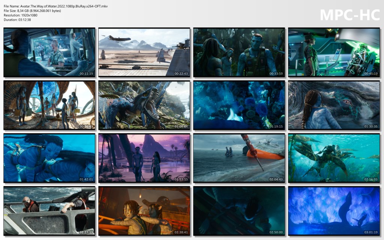Open the thumbnail timestamped 00:33:59
This screenshot has height=240, width=384.
[239, 52]
